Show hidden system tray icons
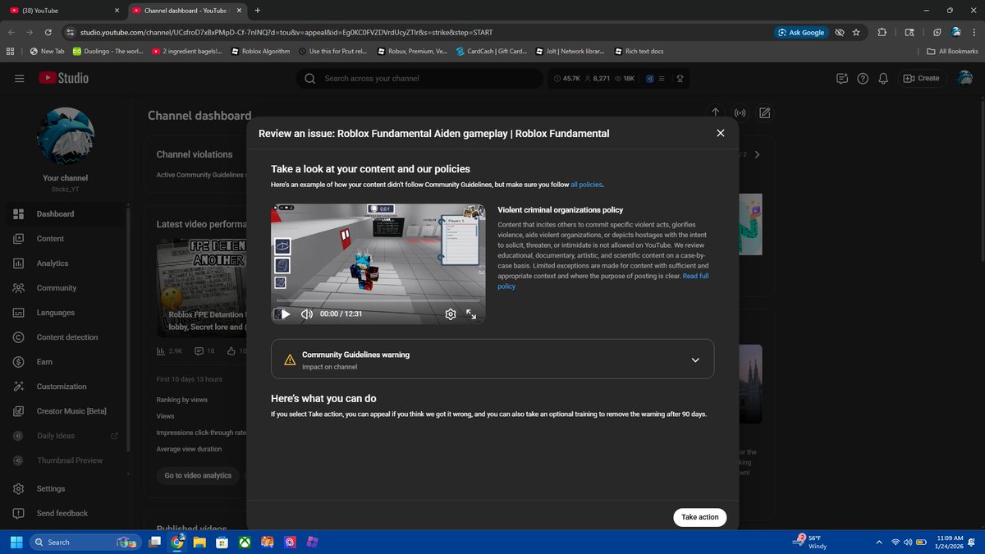This screenshot has width=985, height=554. [x=879, y=542]
